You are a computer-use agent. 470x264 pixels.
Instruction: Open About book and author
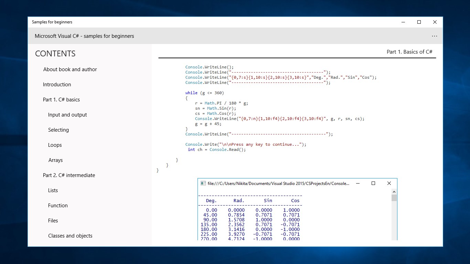tap(70, 69)
